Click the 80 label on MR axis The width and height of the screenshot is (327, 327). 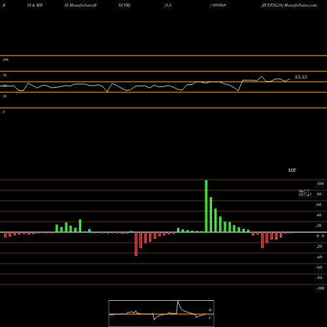319,194
